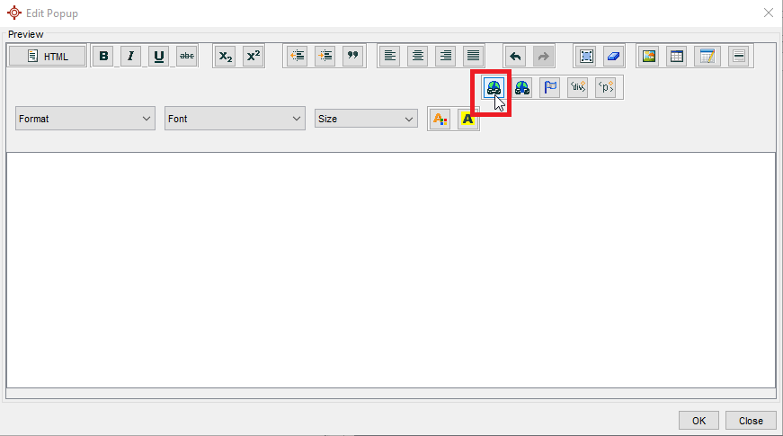
Task: Insert an anchor flag
Action: tap(549, 87)
